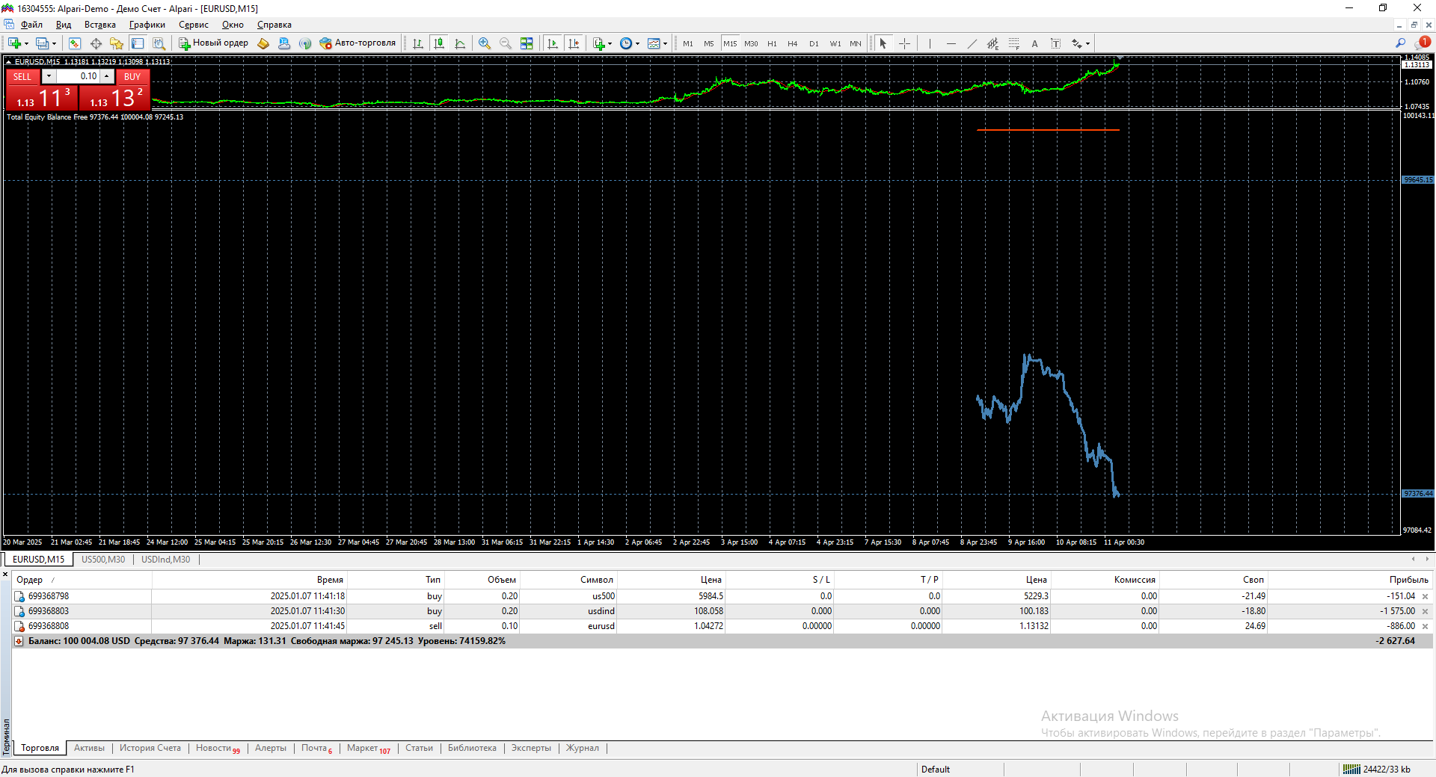Toggle chart shift icon

(574, 43)
